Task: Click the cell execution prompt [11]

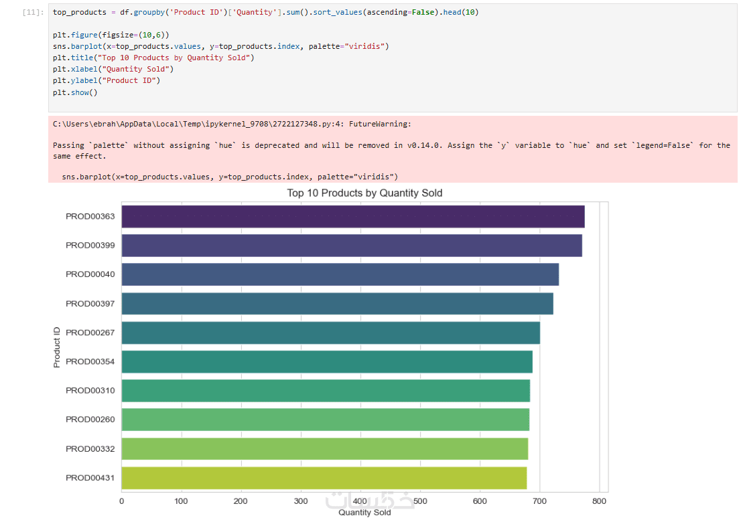Action: [x=33, y=13]
